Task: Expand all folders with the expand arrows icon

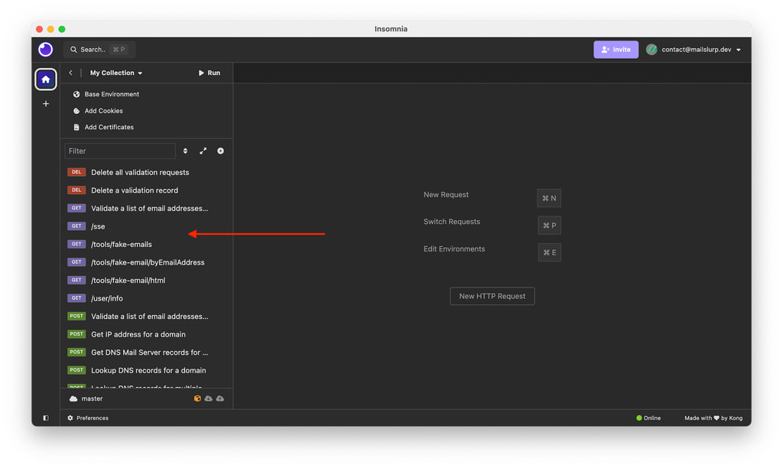Action: pos(203,151)
